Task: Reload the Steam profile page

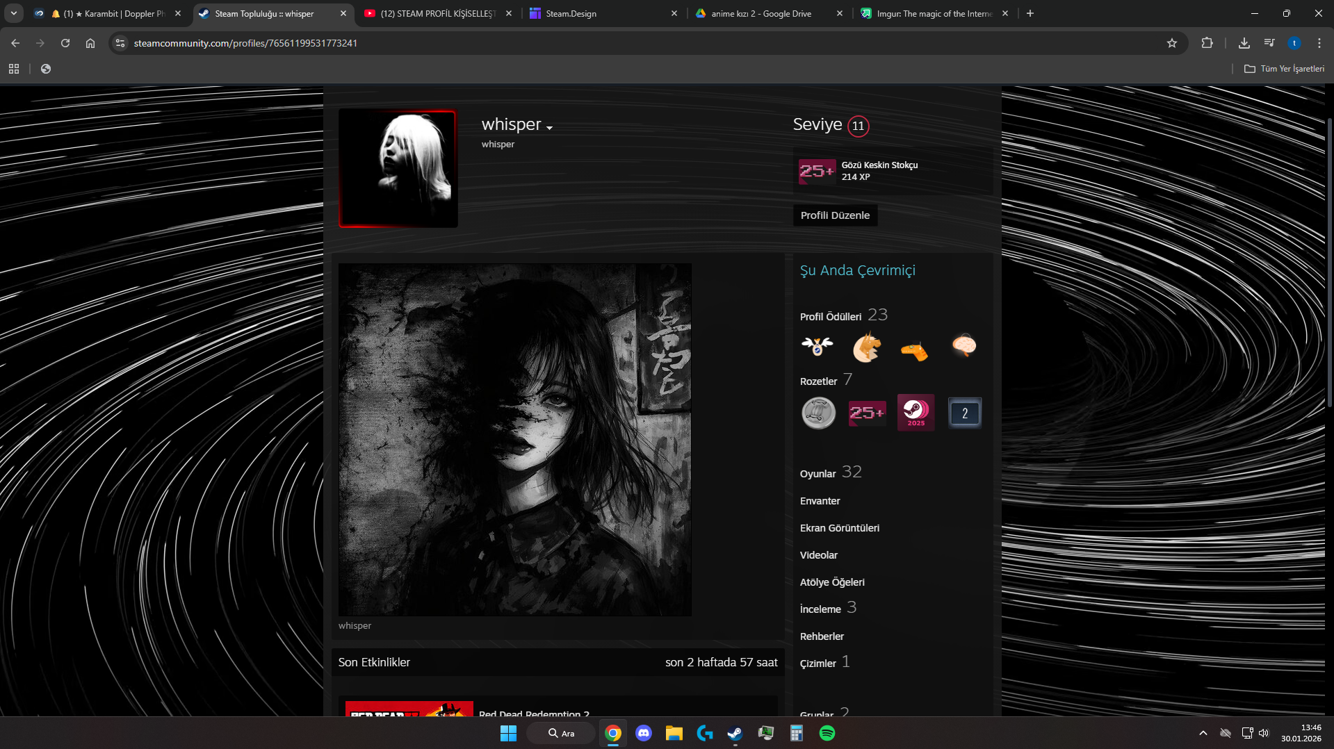Action: pyautogui.click(x=65, y=43)
